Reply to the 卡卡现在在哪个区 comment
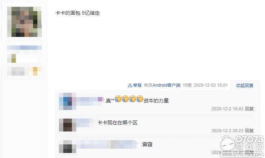Image resolution: width=265 pixels, height=158 pixels. coord(249,130)
